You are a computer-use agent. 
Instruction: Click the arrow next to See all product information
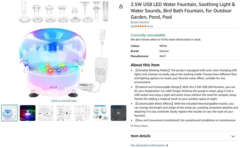click(167, 145)
